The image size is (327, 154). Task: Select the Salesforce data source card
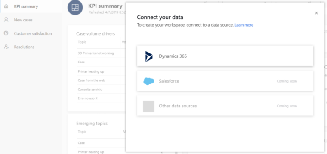225,81
